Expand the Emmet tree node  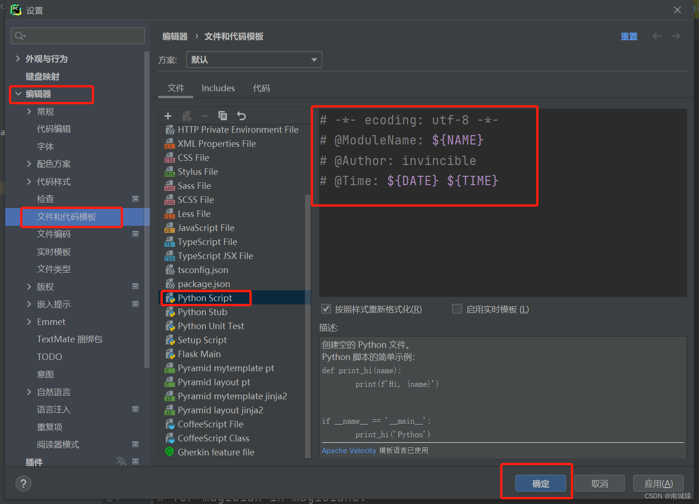pos(29,322)
